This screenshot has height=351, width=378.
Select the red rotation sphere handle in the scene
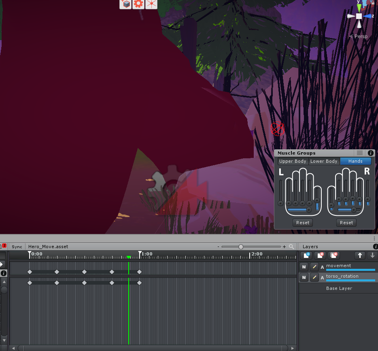(x=278, y=128)
